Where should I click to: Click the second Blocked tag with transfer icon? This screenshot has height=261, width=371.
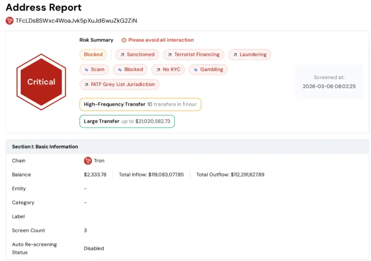click(x=130, y=69)
